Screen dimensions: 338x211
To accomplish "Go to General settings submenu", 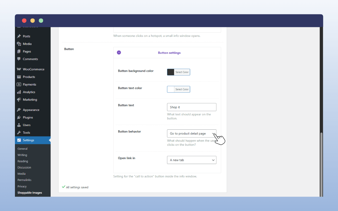I will 23,149.
